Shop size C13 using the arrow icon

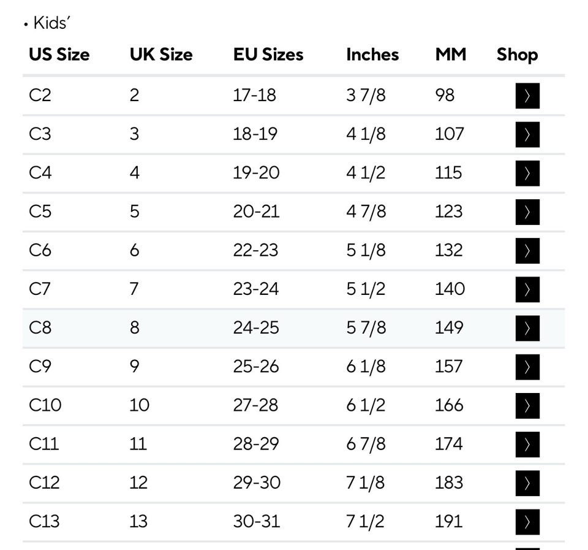[527, 521]
